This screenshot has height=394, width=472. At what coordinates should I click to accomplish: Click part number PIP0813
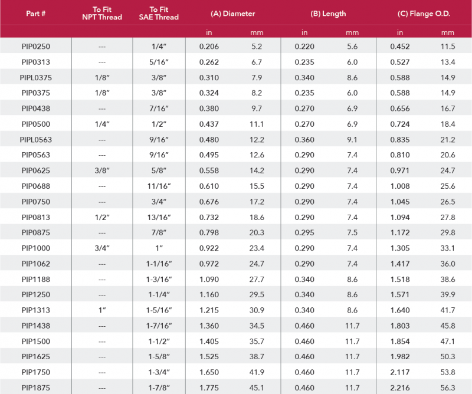[35, 217]
